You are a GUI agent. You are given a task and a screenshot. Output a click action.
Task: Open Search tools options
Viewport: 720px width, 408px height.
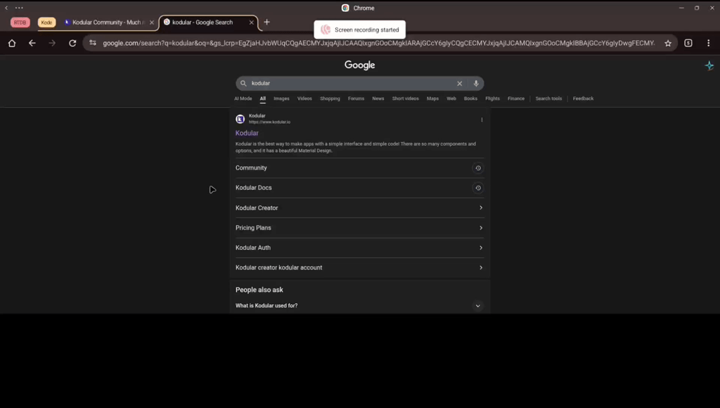click(x=548, y=98)
